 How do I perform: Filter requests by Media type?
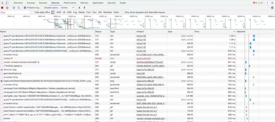coord(82,12)
